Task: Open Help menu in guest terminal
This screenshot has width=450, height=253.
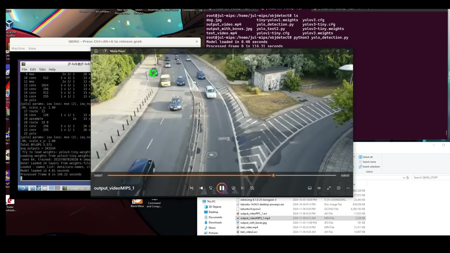Action: [52, 70]
